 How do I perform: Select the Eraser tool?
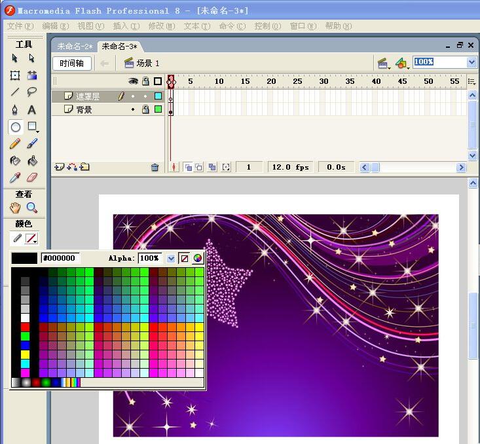coord(32,177)
